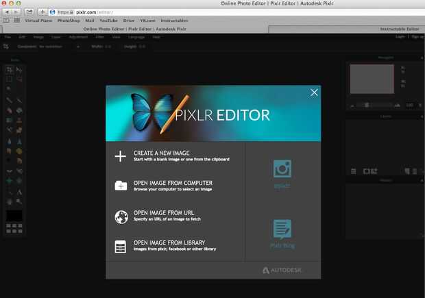The width and height of the screenshot is (425, 298).
Task: Select the Blur tool
Action: click(10, 141)
